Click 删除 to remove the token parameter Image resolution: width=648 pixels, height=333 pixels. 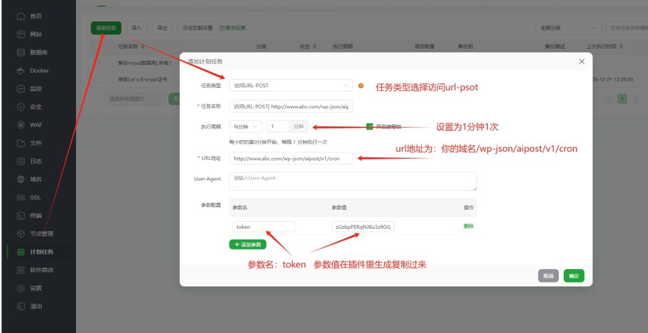click(x=468, y=226)
